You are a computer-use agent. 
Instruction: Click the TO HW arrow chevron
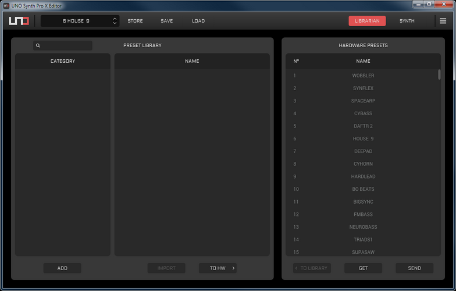point(233,268)
